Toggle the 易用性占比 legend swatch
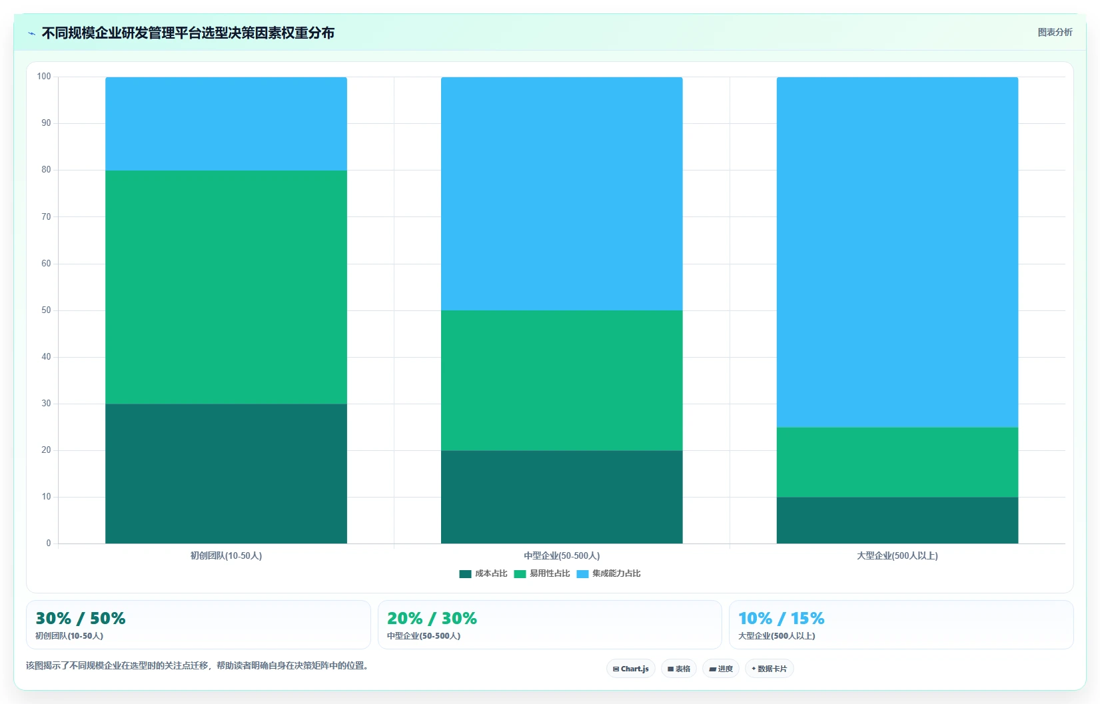The width and height of the screenshot is (1100, 704). pos(520,574)
